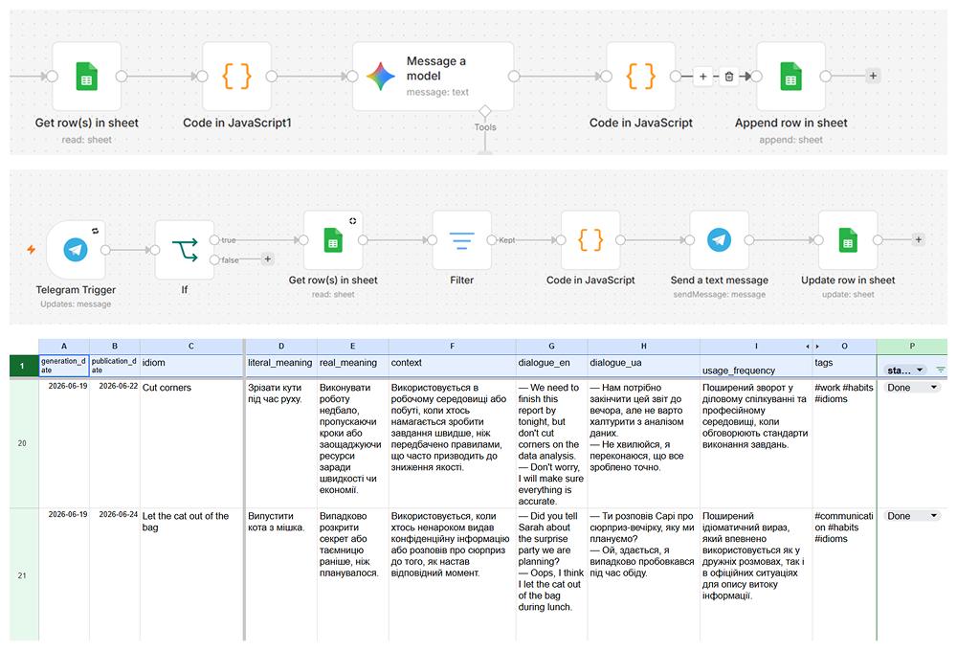Viewport: 957px width, 651px height.
Task: Select the 2026-06-24 publication date cell
Action: (x=115, y=574)
